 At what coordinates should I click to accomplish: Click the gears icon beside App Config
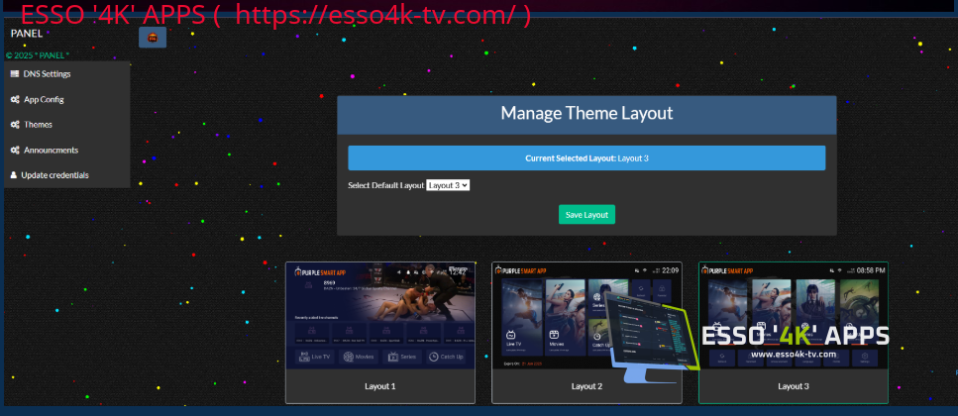click(15, 100)
